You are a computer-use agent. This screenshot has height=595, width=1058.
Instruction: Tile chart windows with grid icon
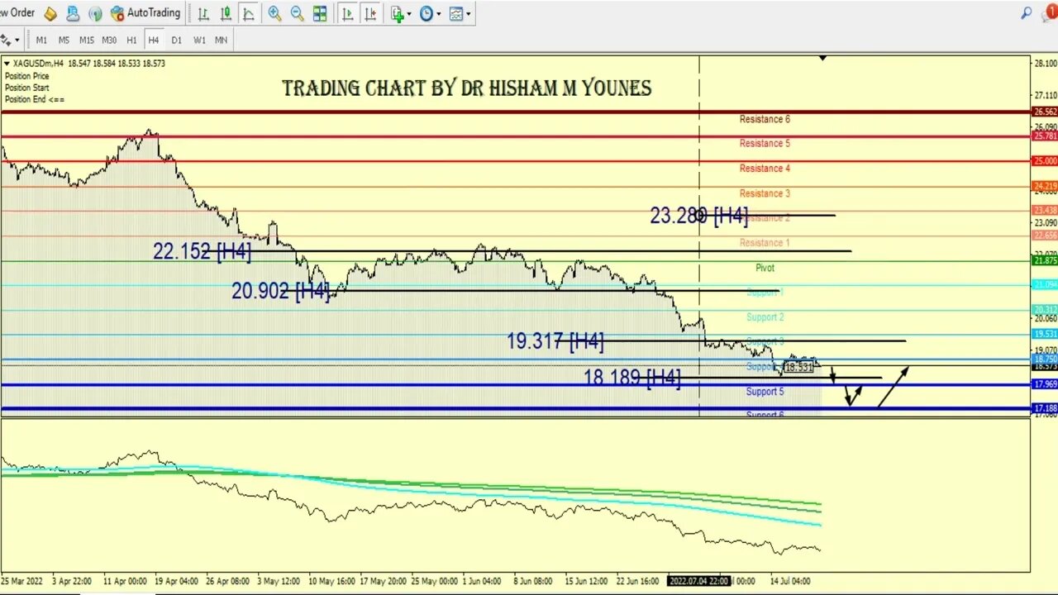320,13
